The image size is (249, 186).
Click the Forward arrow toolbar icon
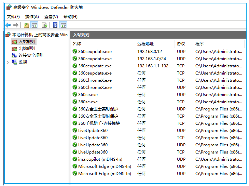(16, 25)
